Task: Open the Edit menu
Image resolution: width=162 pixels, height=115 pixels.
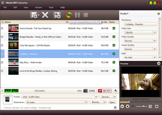Action: click(15, 8)
